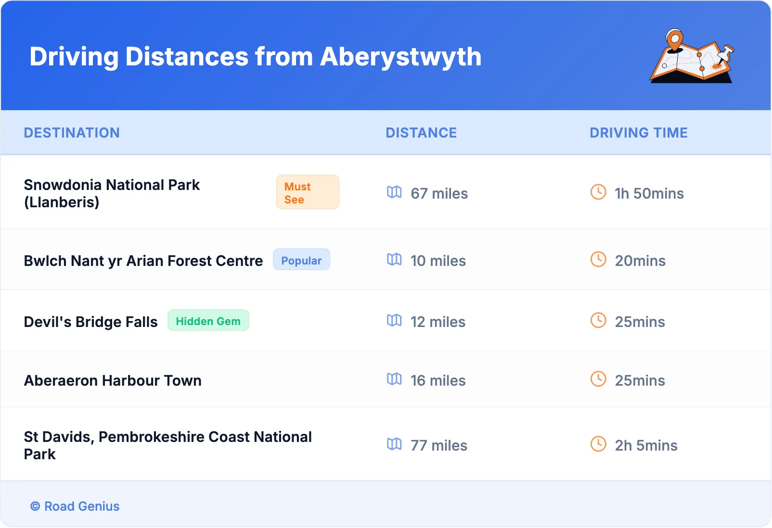
Task: Select Snowdonia National Park (Llanberis) destination
Action: click(x=112, y=193)
